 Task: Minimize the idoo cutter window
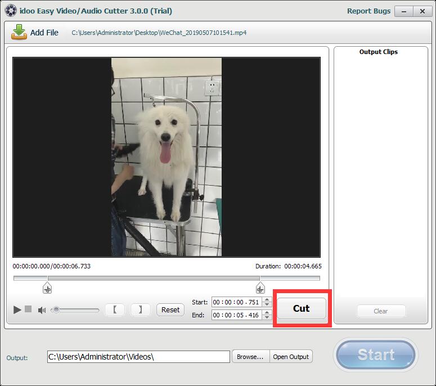coord(403,11)
